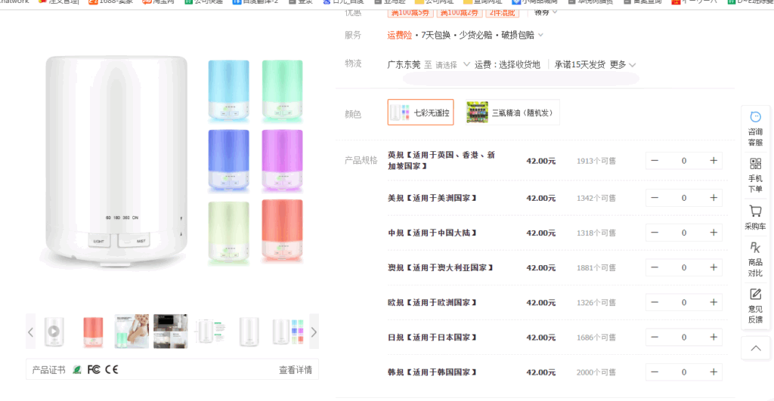Click the 满100减2券 coupon tag
The height and width of the screenshot is (401, 774).
(x=459, y=13)
